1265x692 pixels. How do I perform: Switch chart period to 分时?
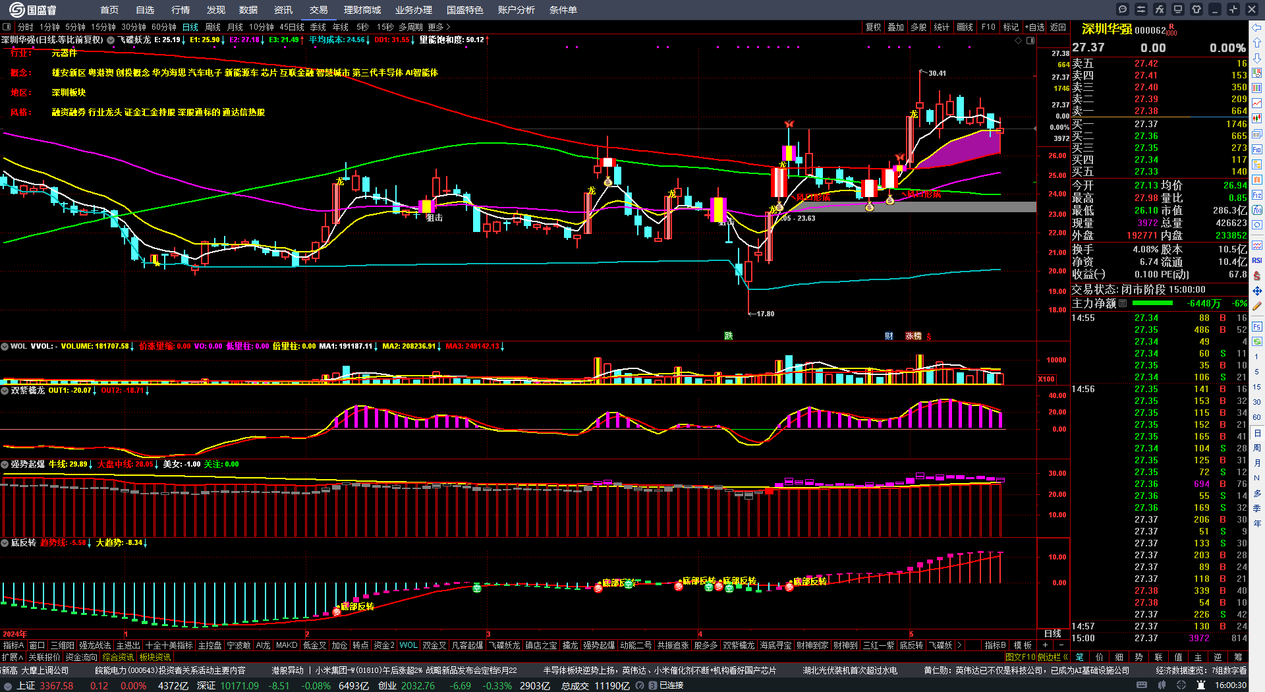25,27
